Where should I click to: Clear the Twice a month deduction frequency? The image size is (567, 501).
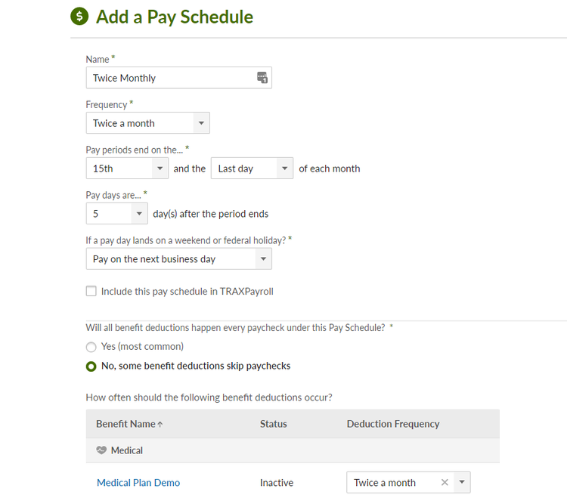coord(445,482)
